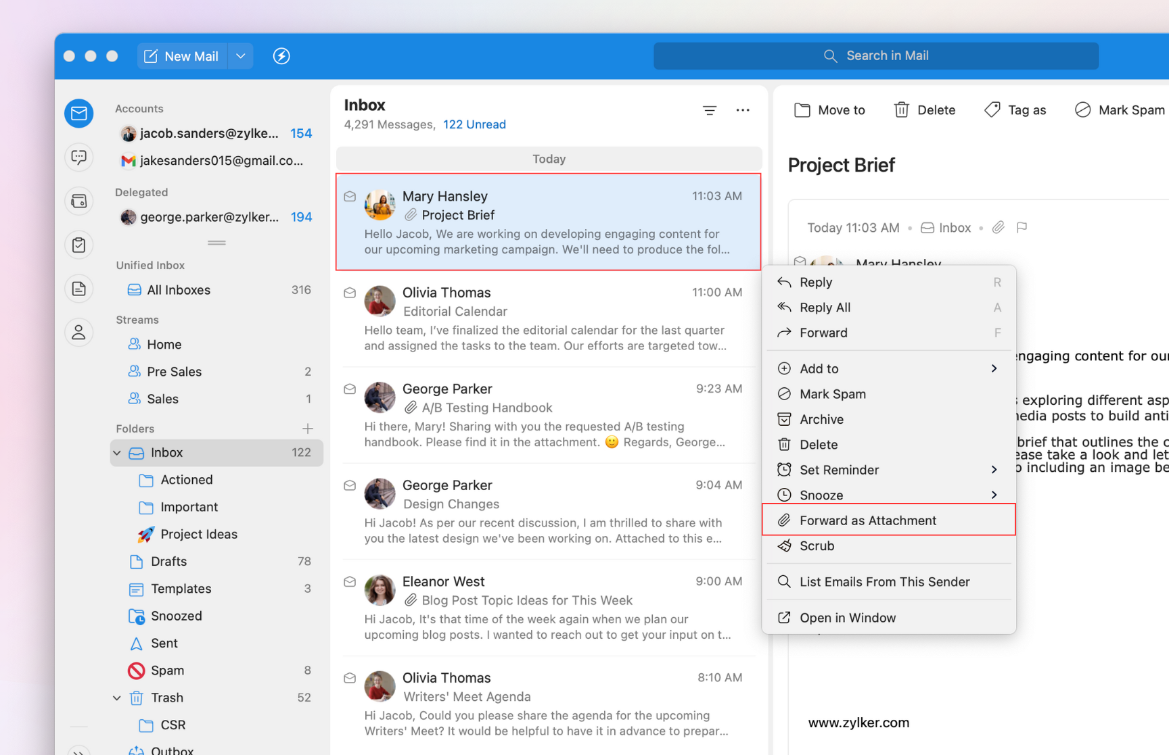Viewport: 1169px width, 755px height.
Task: Open All Inboxes unified view
Action: click(217, 290)
